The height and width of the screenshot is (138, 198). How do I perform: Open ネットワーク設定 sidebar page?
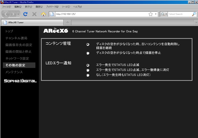[17, 58]
